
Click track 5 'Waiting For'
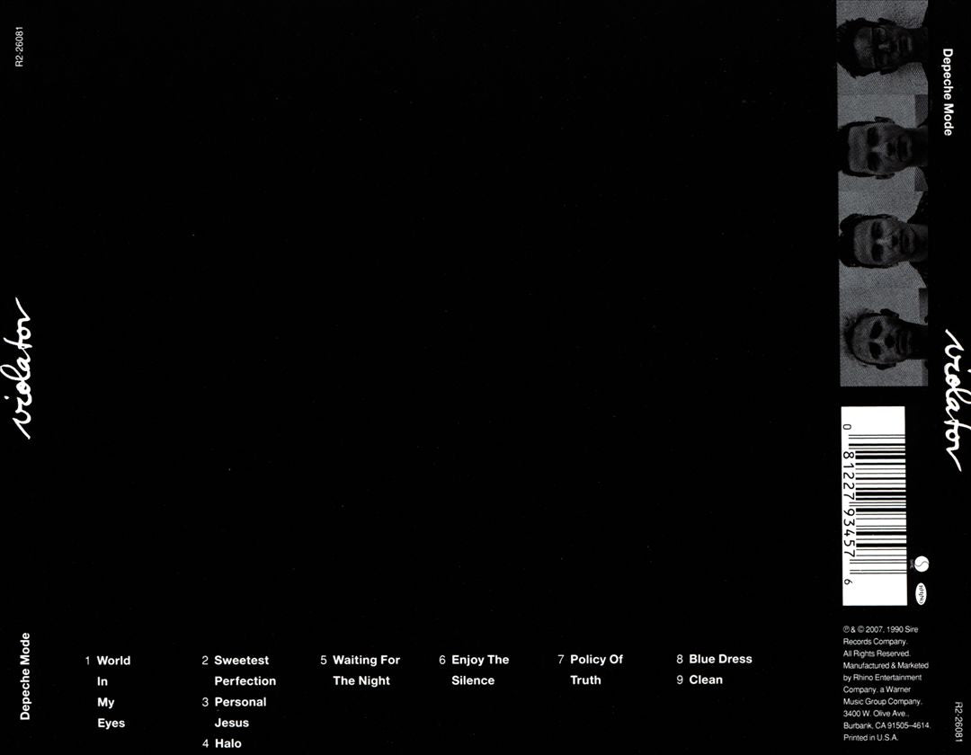coord(367,660)
